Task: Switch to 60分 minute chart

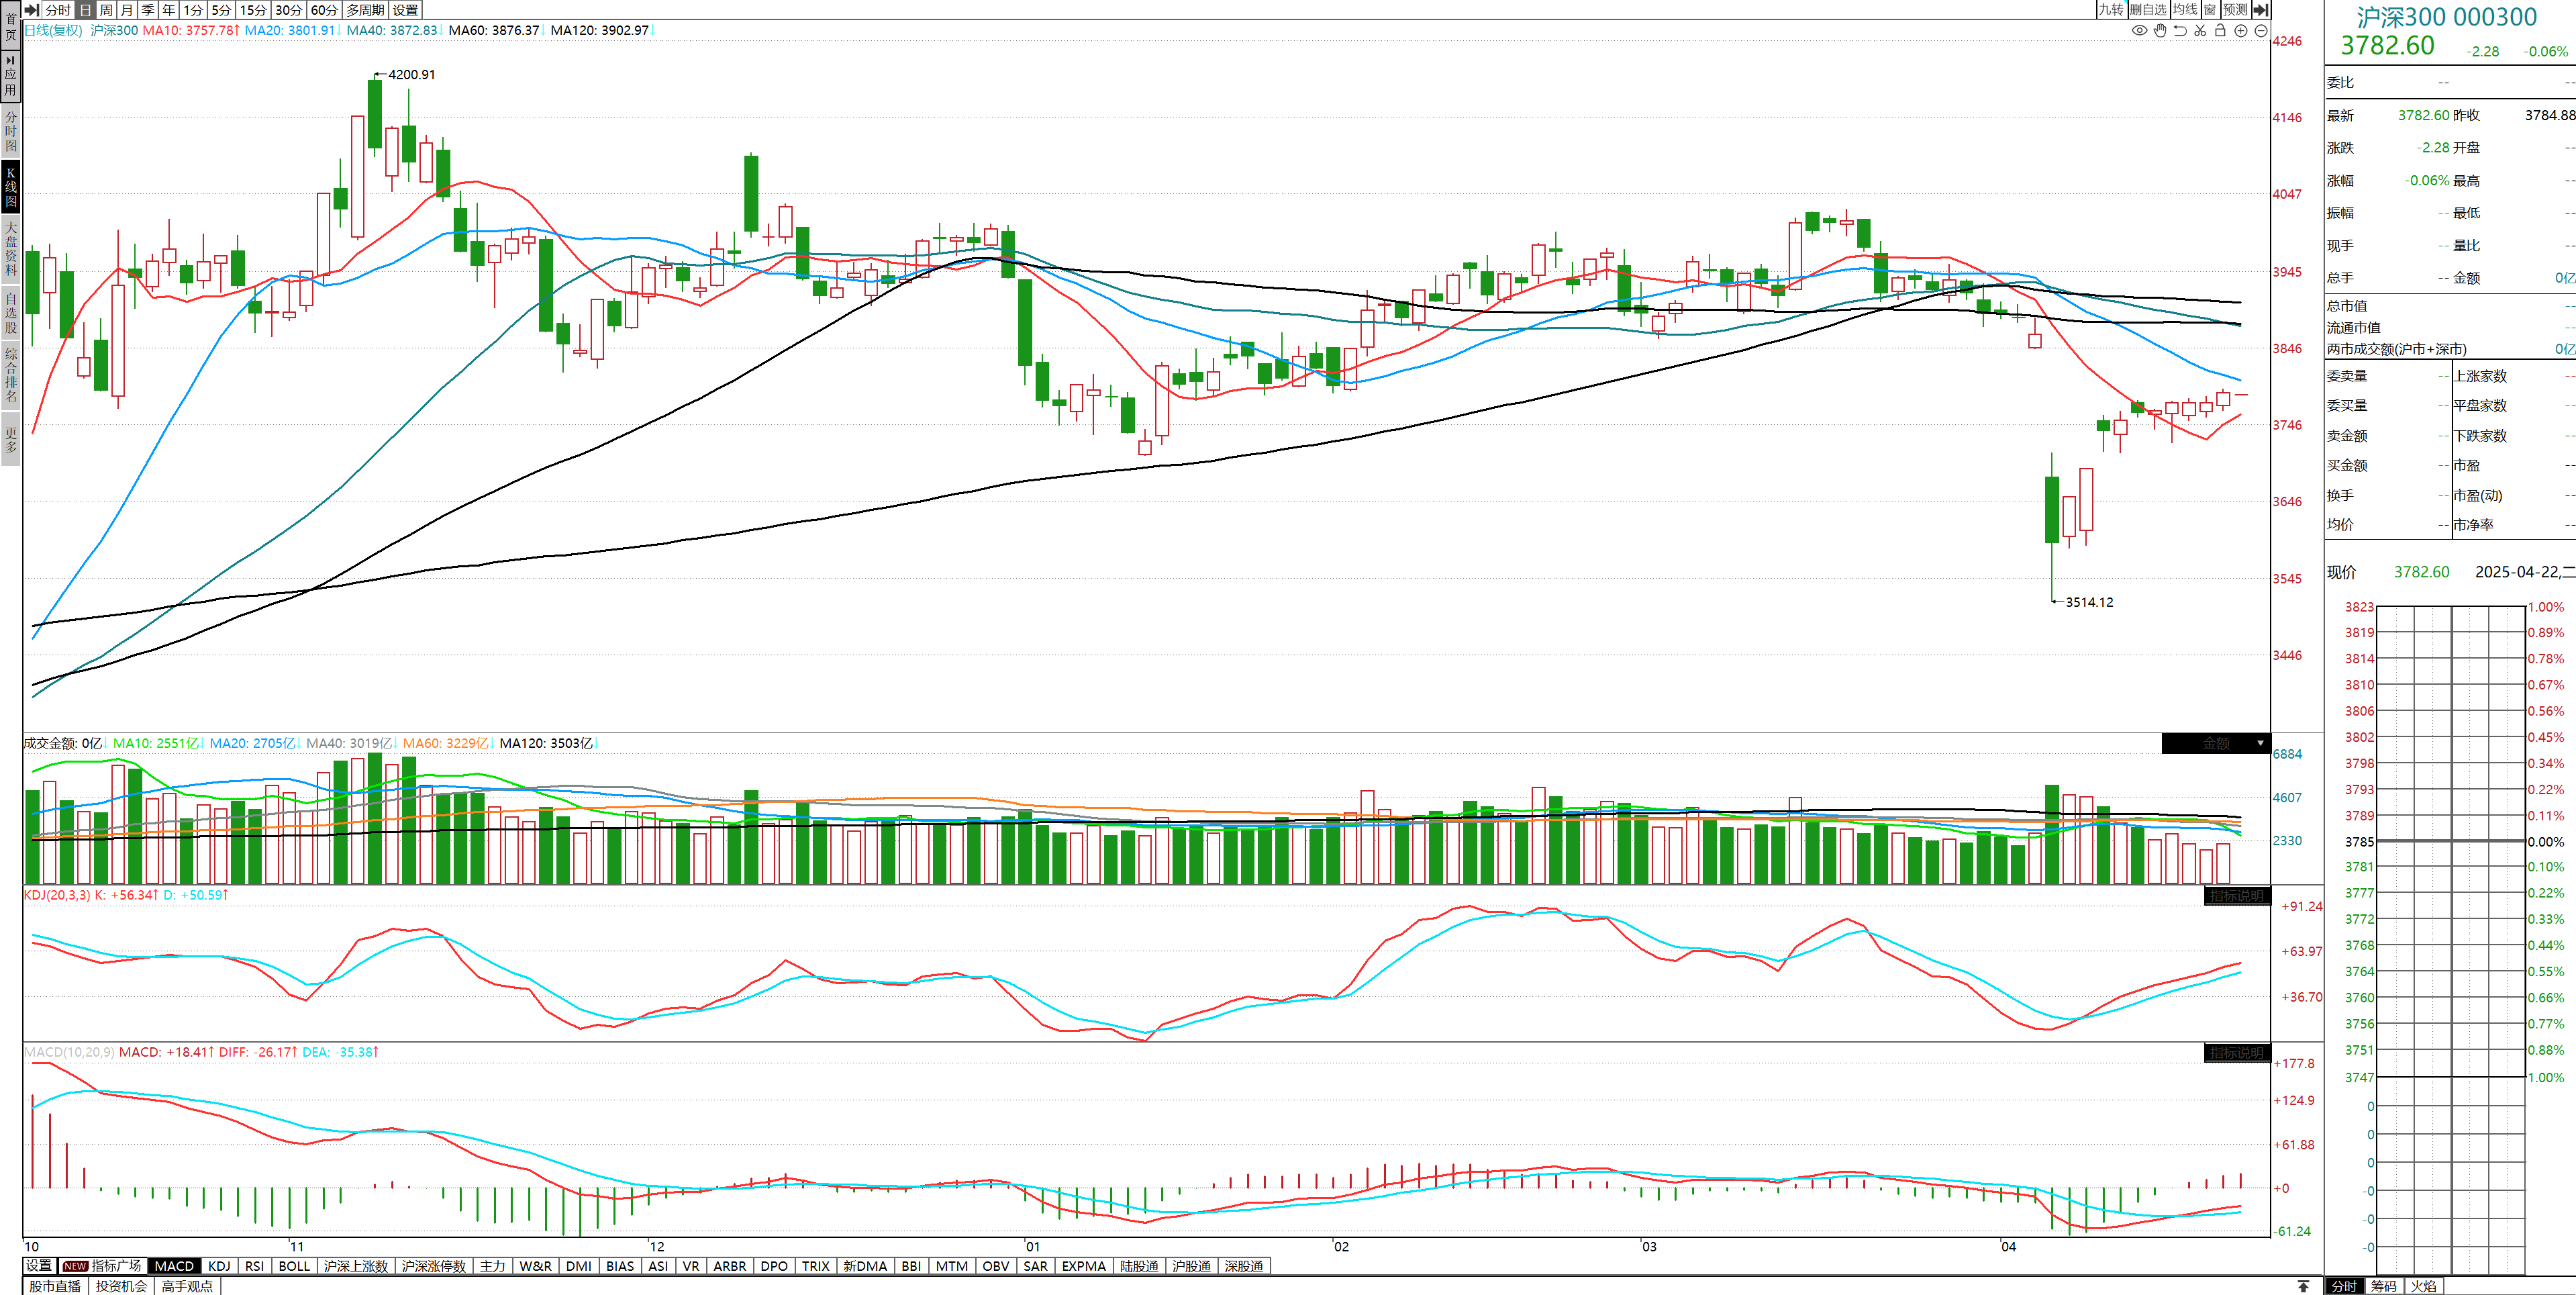Action: coord(325,10)
